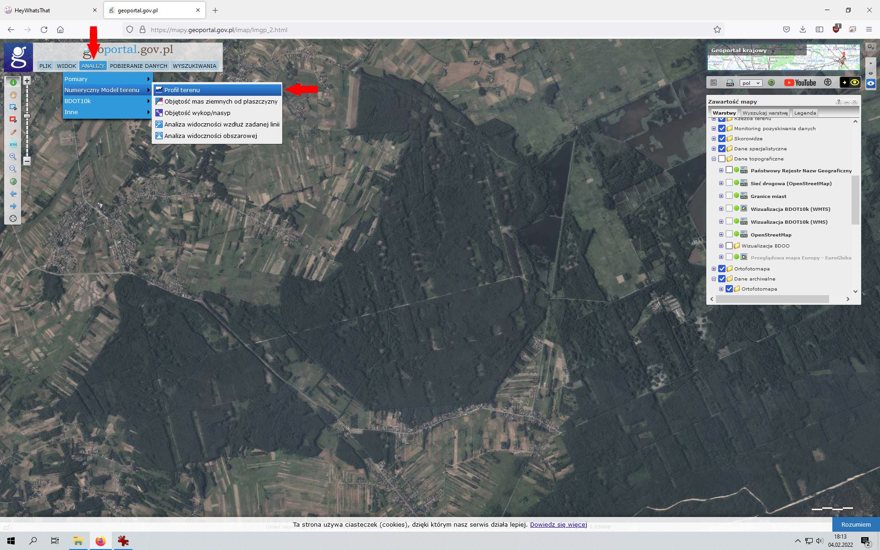880x550 pixels.
Task: Click the full extent globe icon
Action: click(x=13, y=181)
